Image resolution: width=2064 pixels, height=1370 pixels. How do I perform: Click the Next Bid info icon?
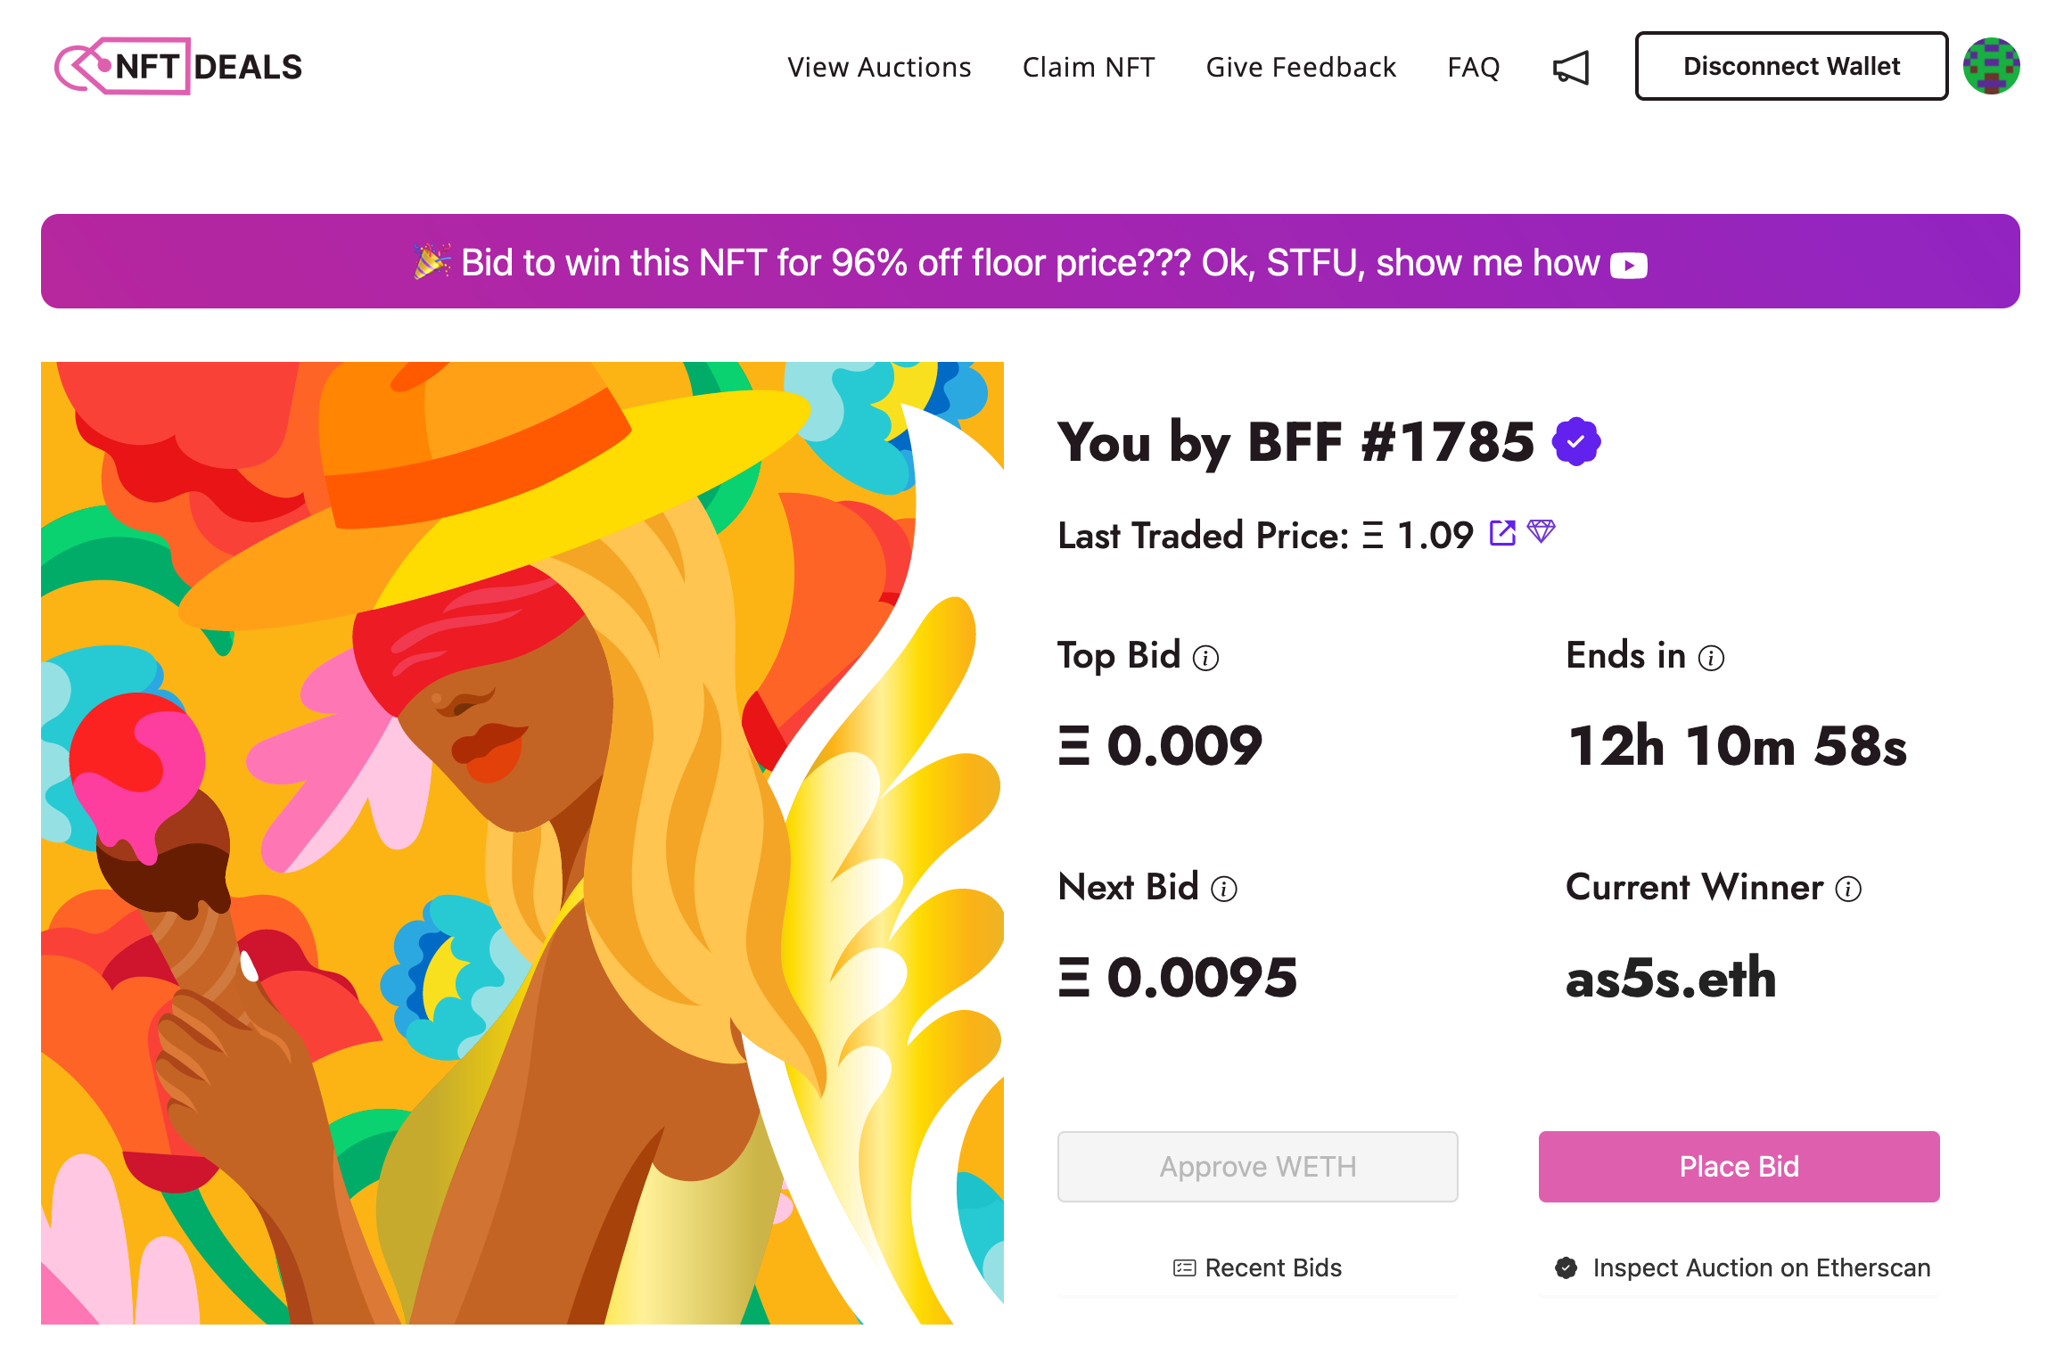(x=1224, y=889)
